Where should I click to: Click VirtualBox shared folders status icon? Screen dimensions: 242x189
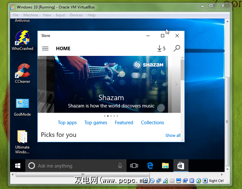coord(172,181)
